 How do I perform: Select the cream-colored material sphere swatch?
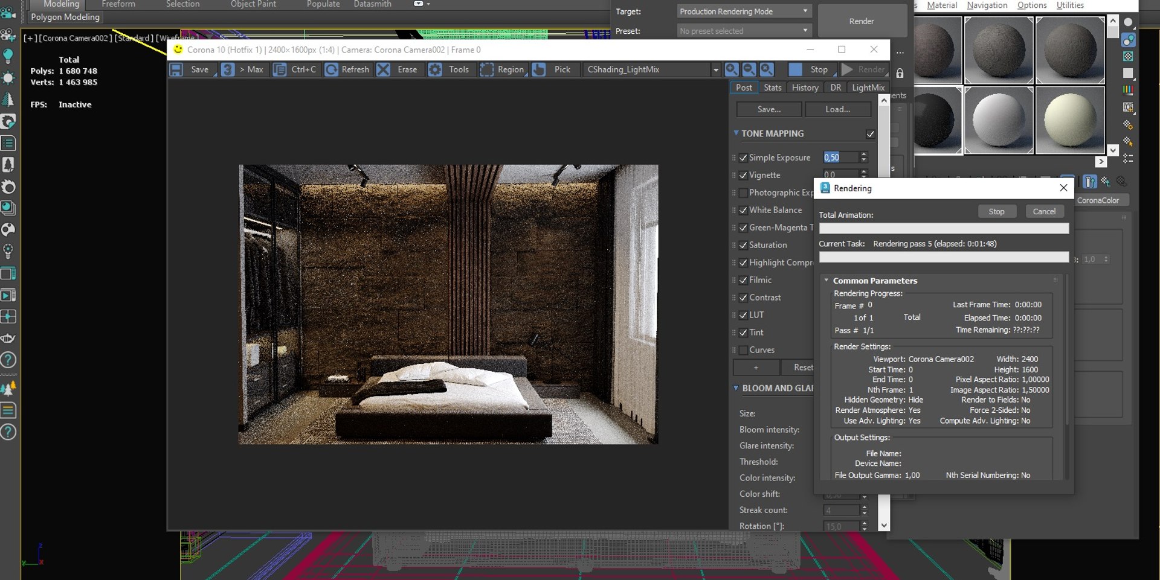point(1070,120)
